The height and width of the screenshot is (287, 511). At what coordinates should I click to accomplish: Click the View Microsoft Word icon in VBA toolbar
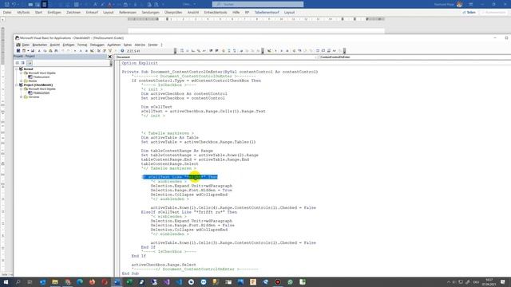tap(18, 51)
